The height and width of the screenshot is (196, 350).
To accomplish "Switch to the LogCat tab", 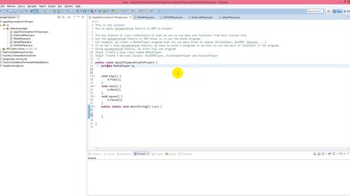I will click(x=171, y=154).
